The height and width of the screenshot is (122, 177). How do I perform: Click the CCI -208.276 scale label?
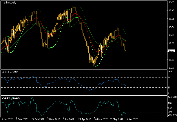click(x=172, y=115)
